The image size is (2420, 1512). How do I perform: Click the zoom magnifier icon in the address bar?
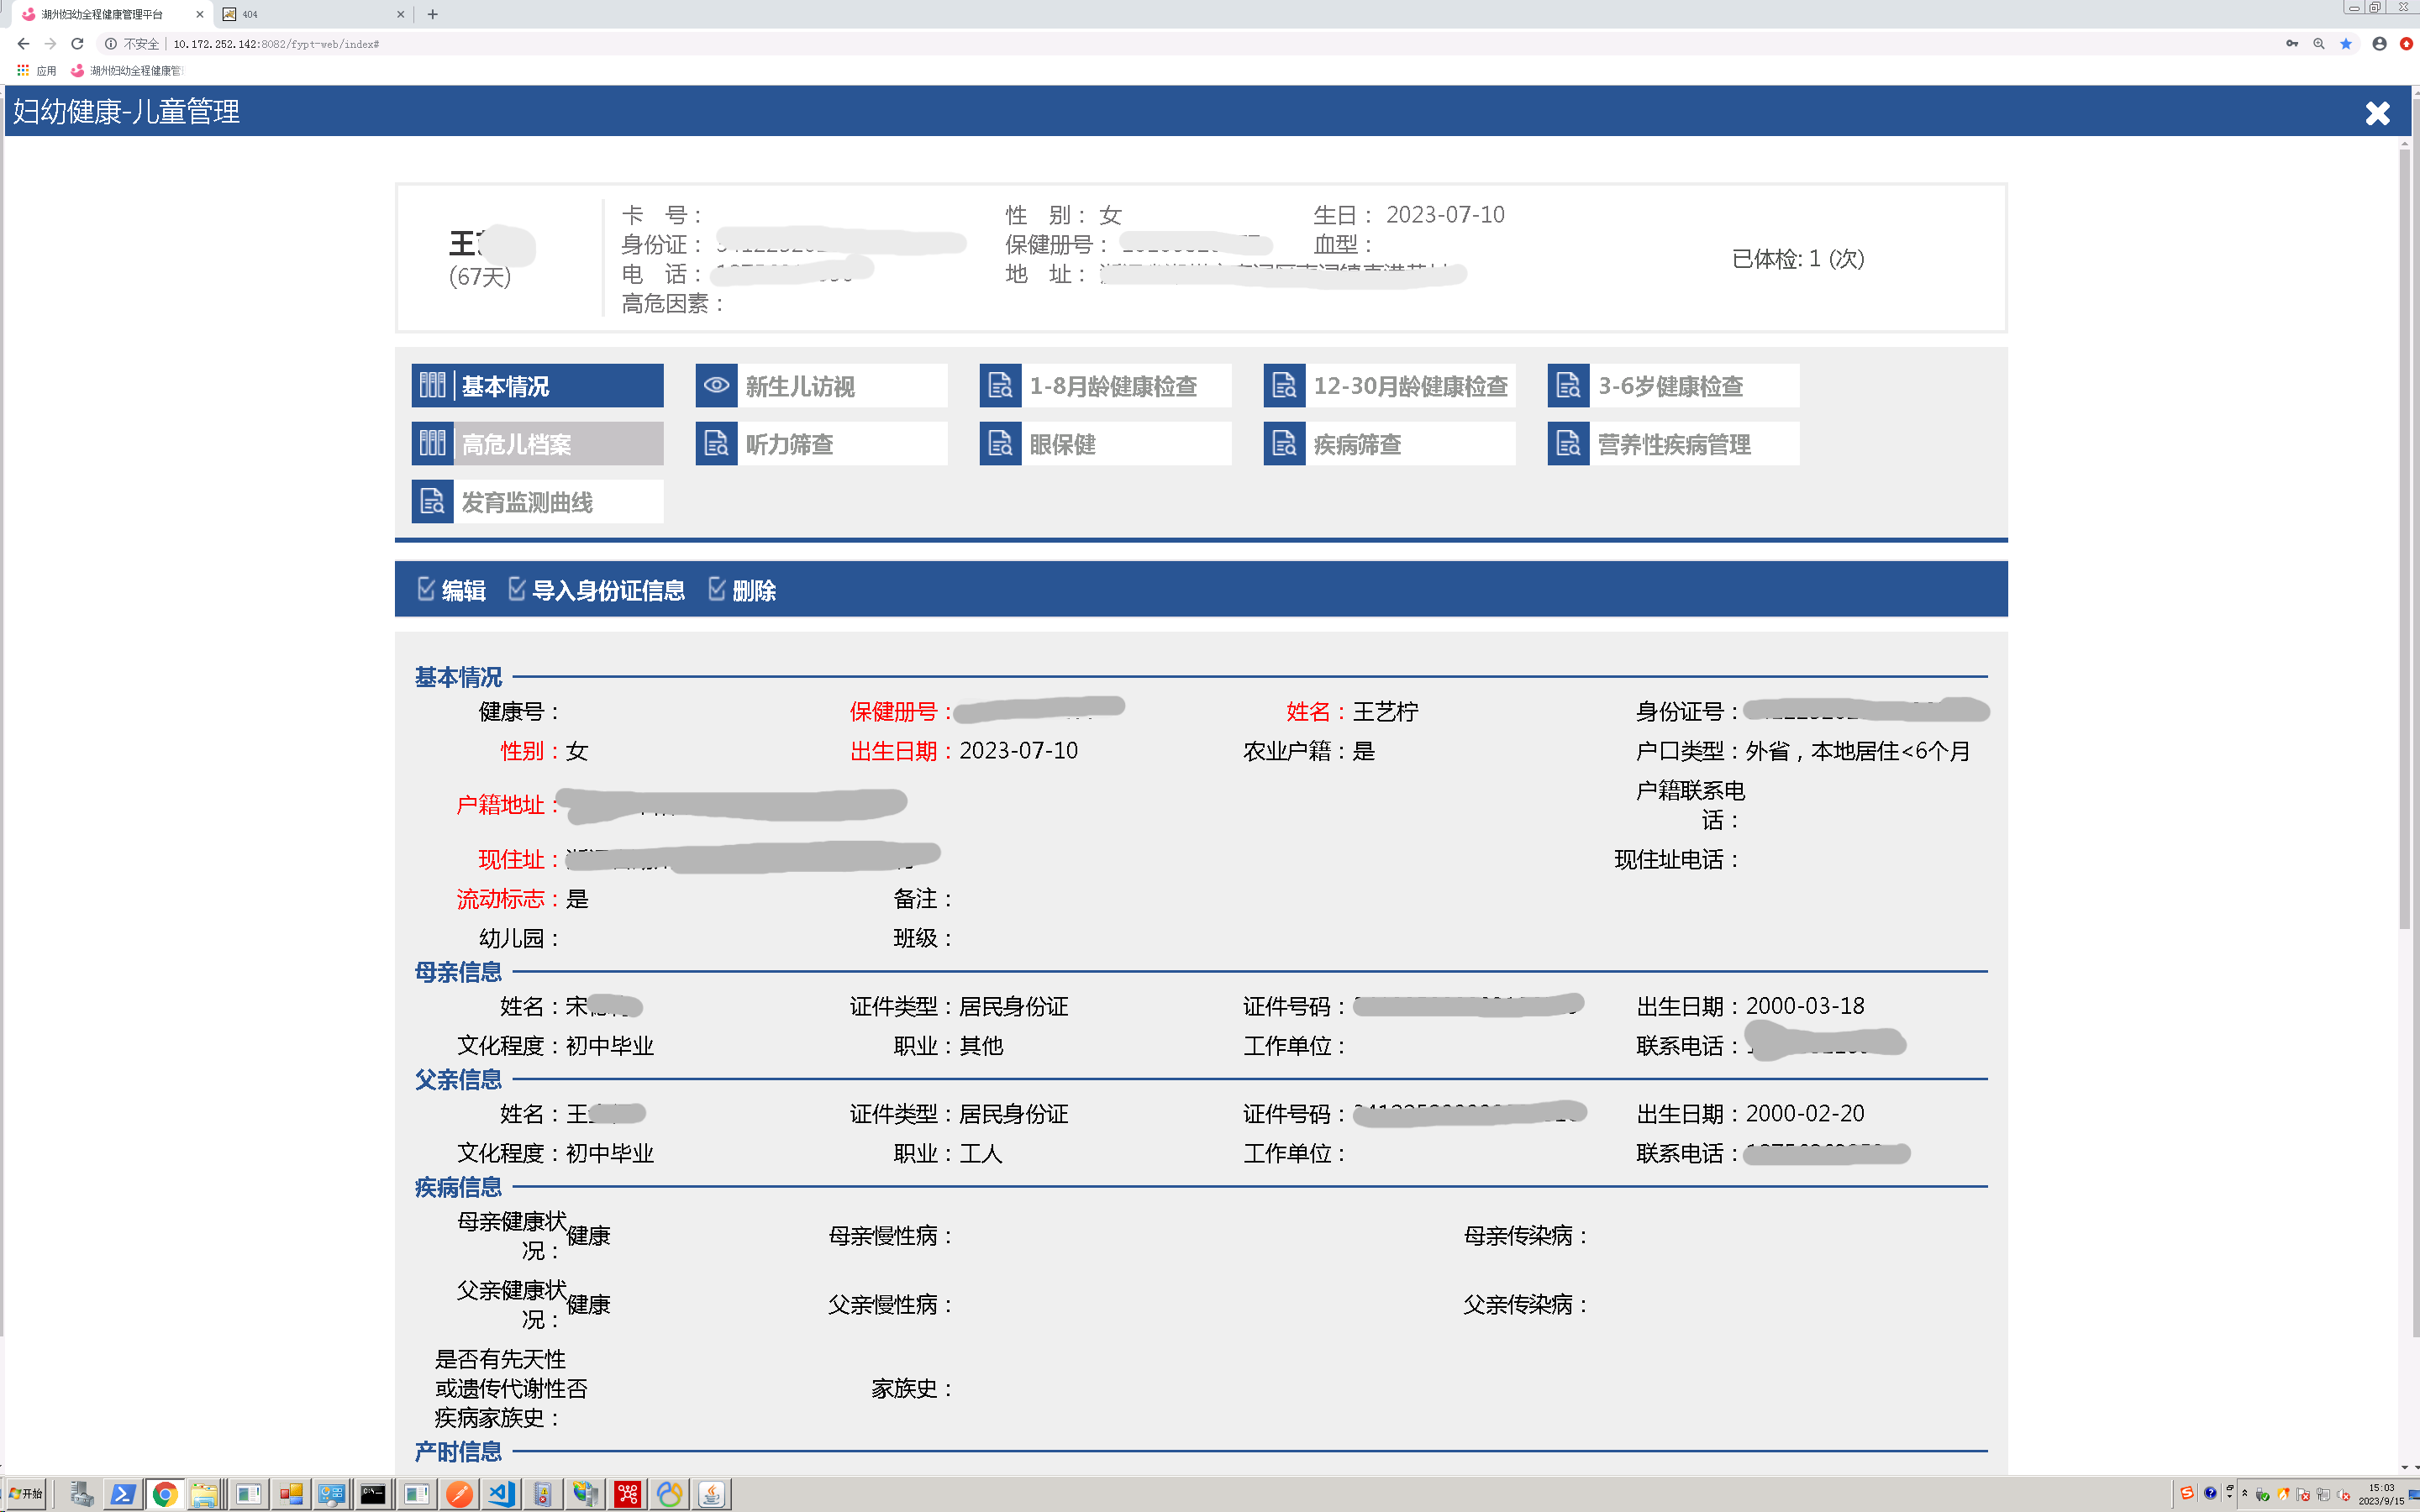click(x=2319, y=44)
